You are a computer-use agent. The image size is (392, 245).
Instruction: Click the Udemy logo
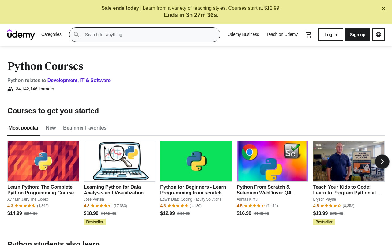click(x=21, y=35)
